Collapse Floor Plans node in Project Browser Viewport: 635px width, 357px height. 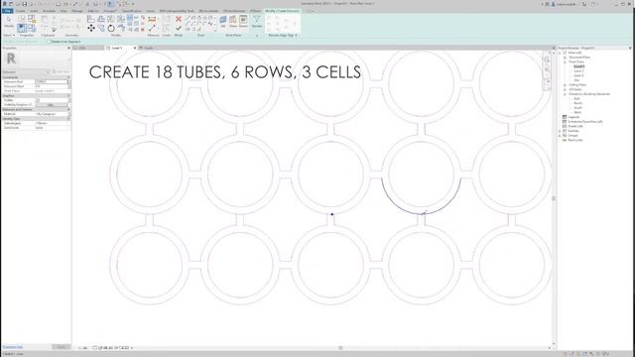[x=565, y=61]
